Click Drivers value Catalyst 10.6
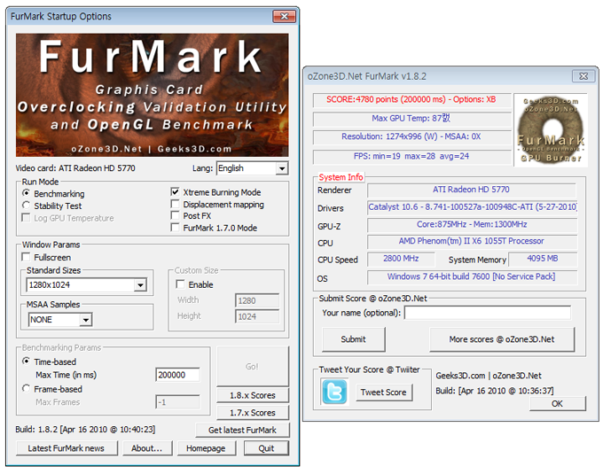The height and width of the screenshot is (474, 603). click(473, 207)
